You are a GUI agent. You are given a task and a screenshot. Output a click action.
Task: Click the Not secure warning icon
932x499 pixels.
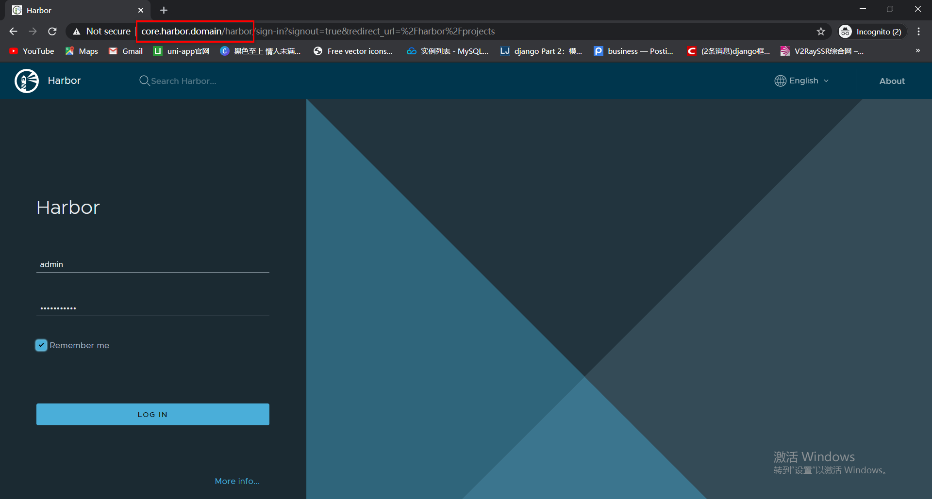tap(76, 31)
